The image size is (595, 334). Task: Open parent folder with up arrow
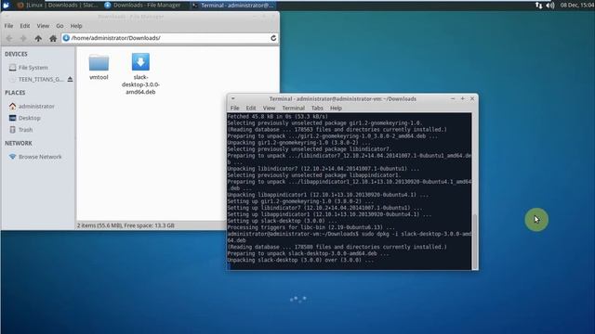click(x=38, y=38)
